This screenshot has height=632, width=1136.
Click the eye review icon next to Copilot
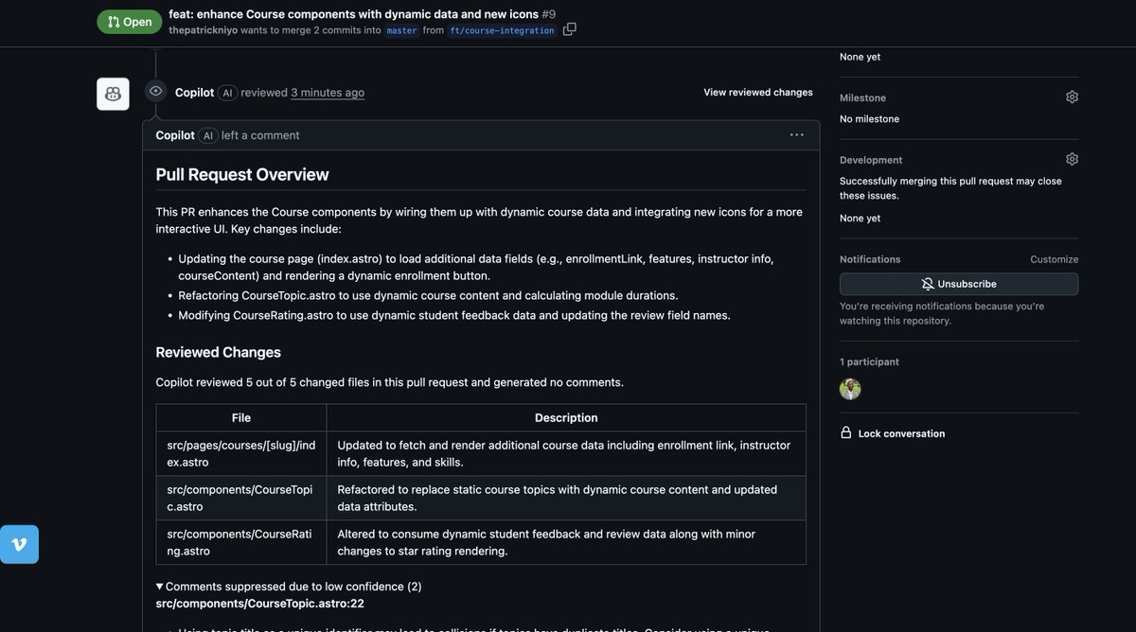tap(155, 91)
